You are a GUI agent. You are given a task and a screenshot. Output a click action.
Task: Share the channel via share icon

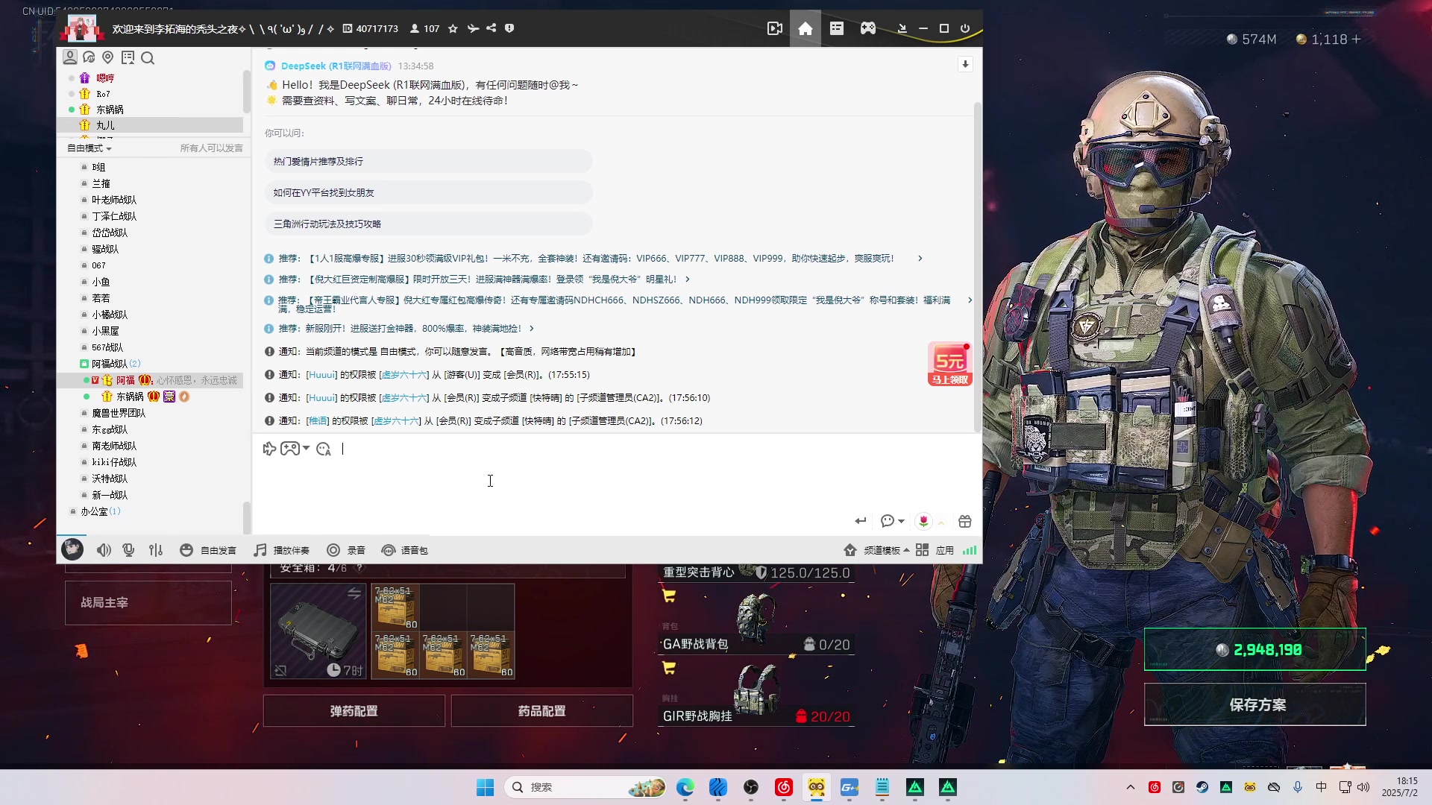491,28
